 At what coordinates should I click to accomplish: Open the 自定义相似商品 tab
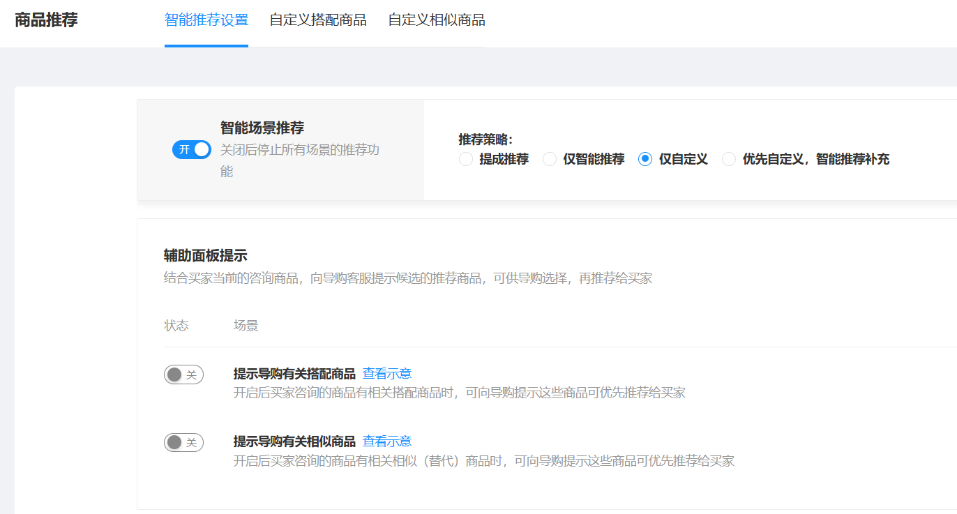point(437,20)
